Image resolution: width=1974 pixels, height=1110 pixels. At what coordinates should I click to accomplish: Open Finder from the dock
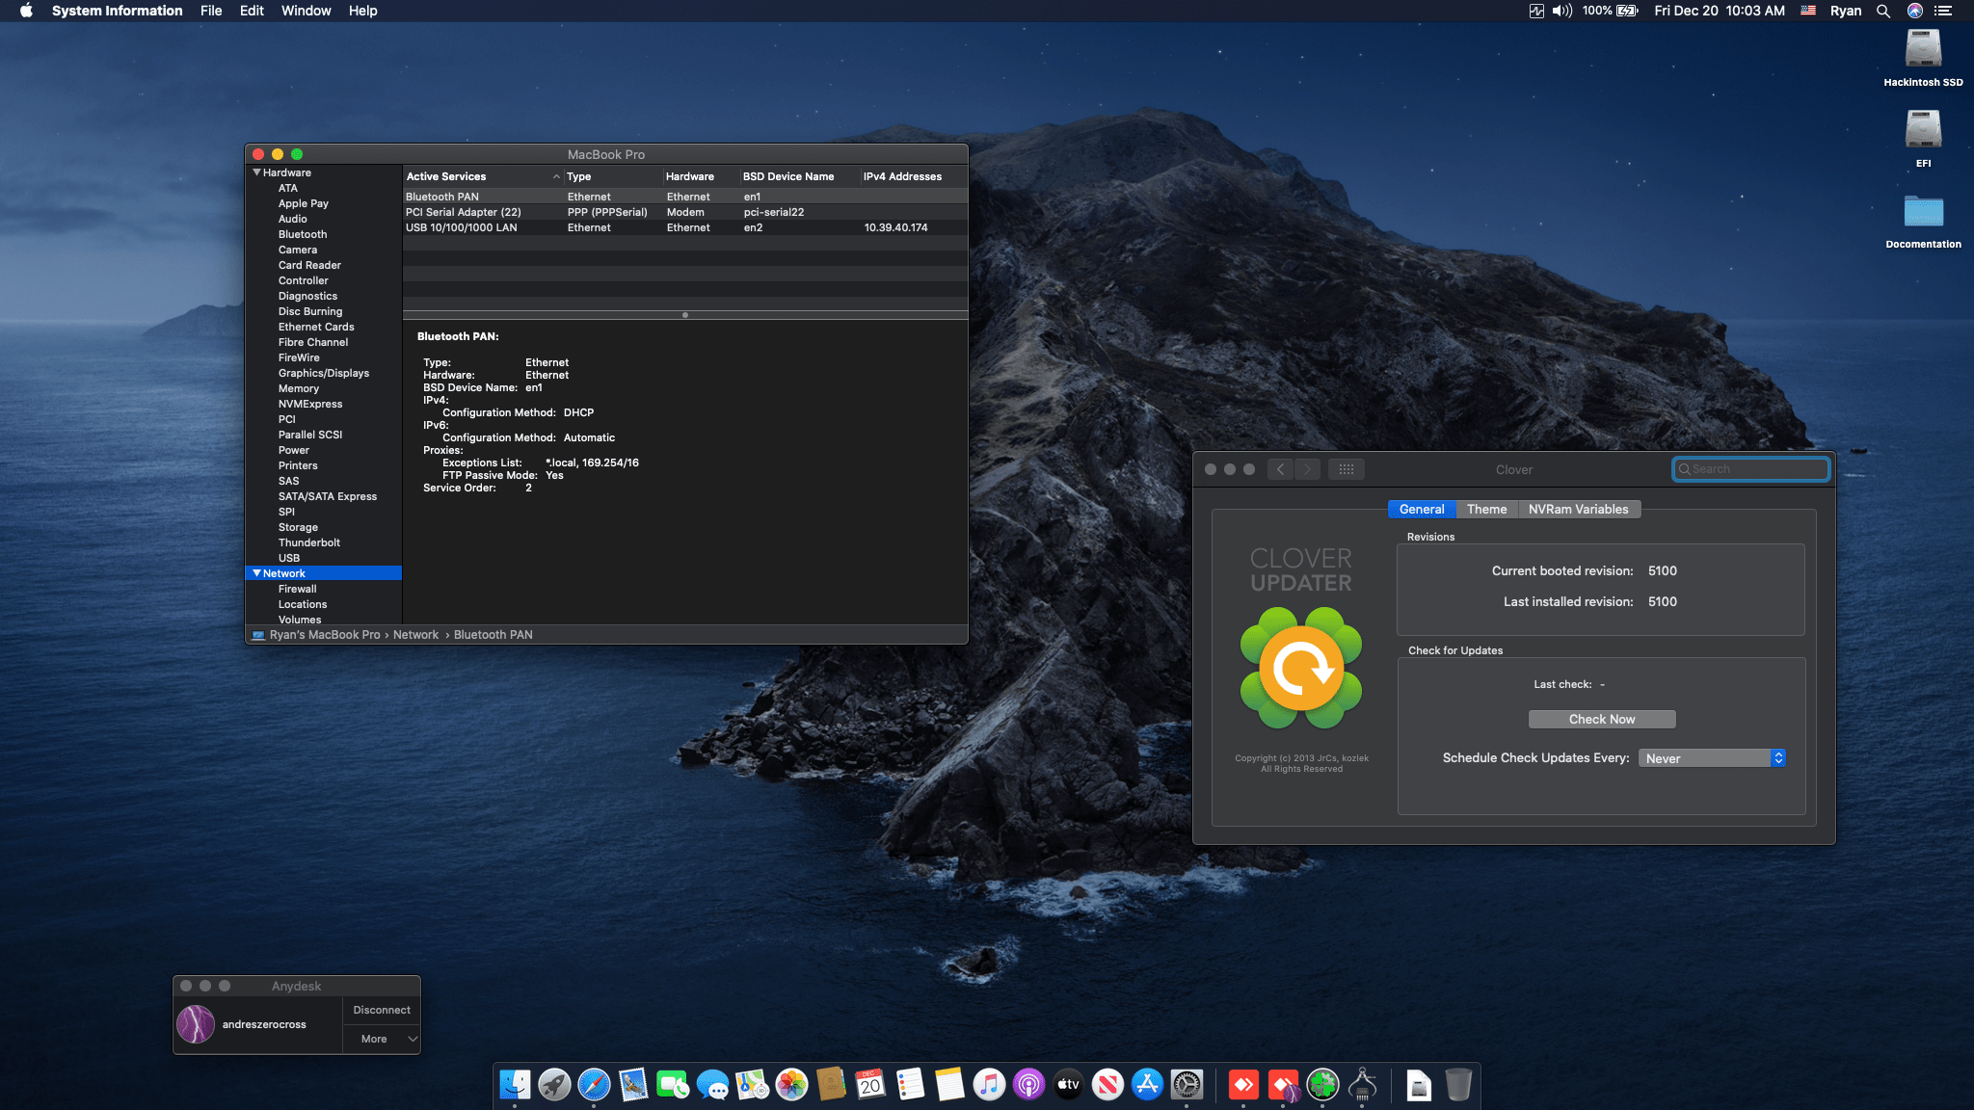pyautogui.click(x=515, y=1085)
